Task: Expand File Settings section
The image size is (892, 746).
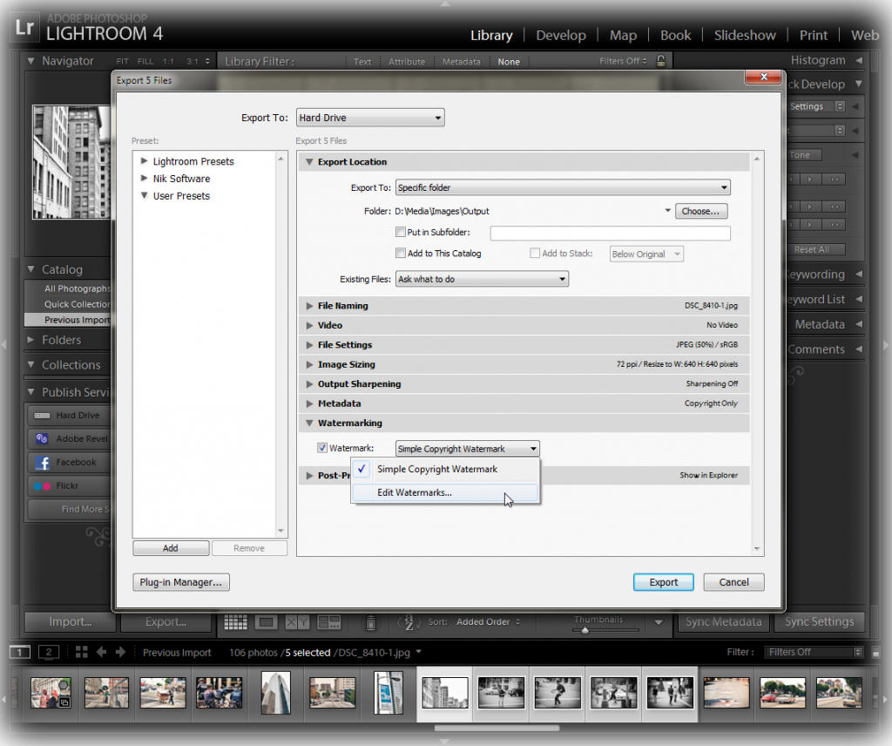Action: pyautogui.click(x=309, y=345)
